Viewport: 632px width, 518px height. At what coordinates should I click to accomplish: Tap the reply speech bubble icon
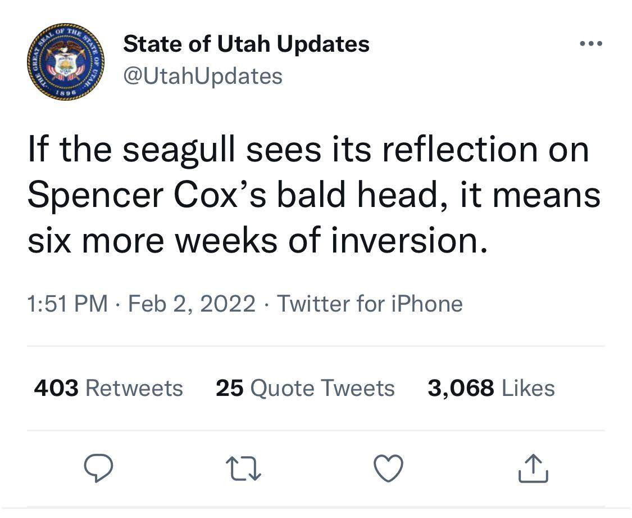click(98, 468)
